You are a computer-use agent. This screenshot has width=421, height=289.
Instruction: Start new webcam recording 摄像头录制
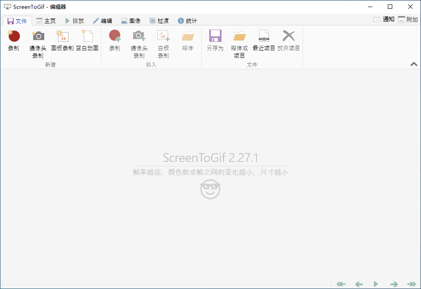coord(38,44)
